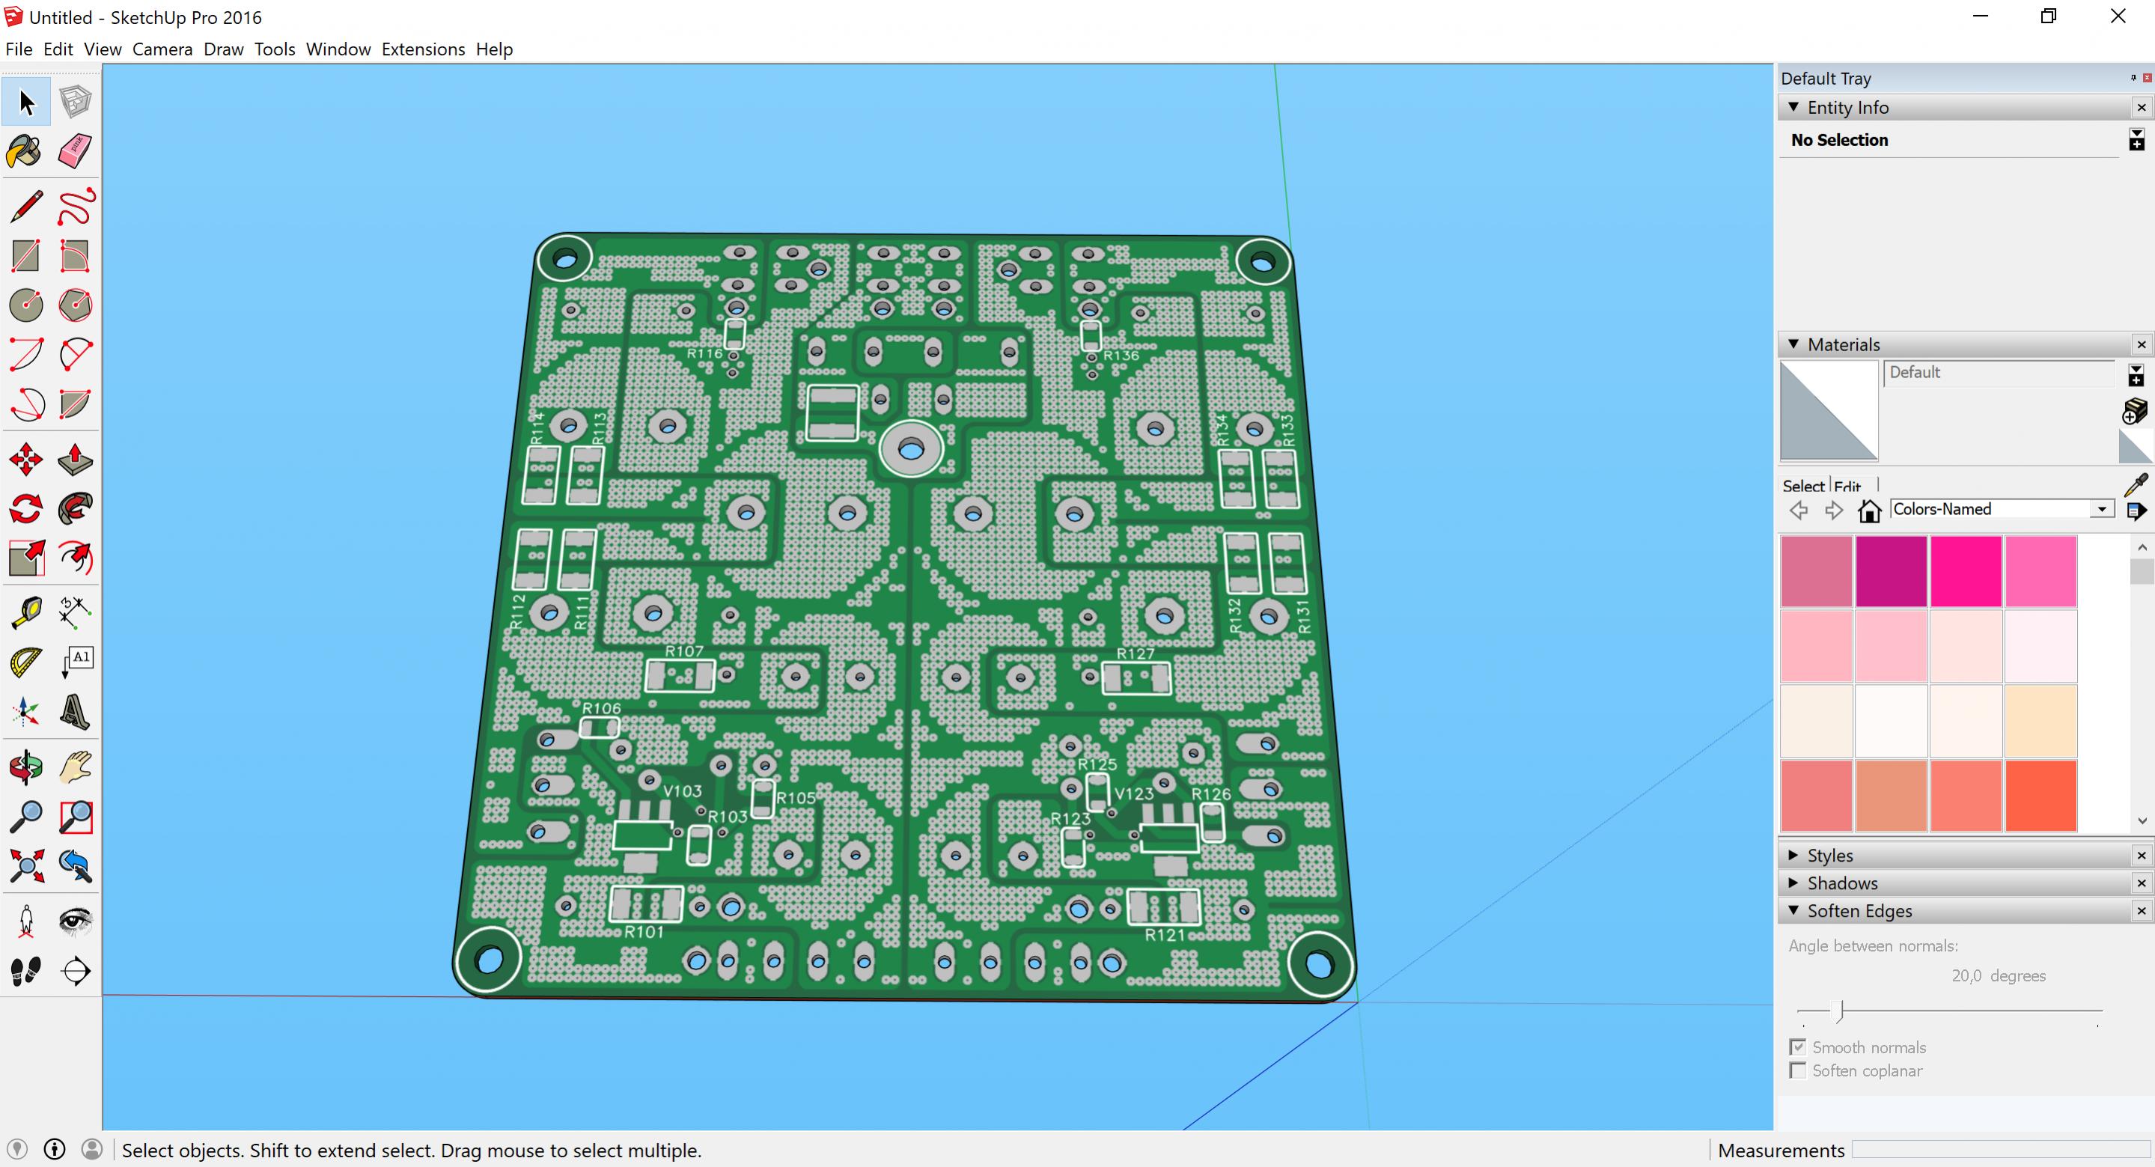
Task: Show Entity Info details toggle
Action: tap(2136, 140)
